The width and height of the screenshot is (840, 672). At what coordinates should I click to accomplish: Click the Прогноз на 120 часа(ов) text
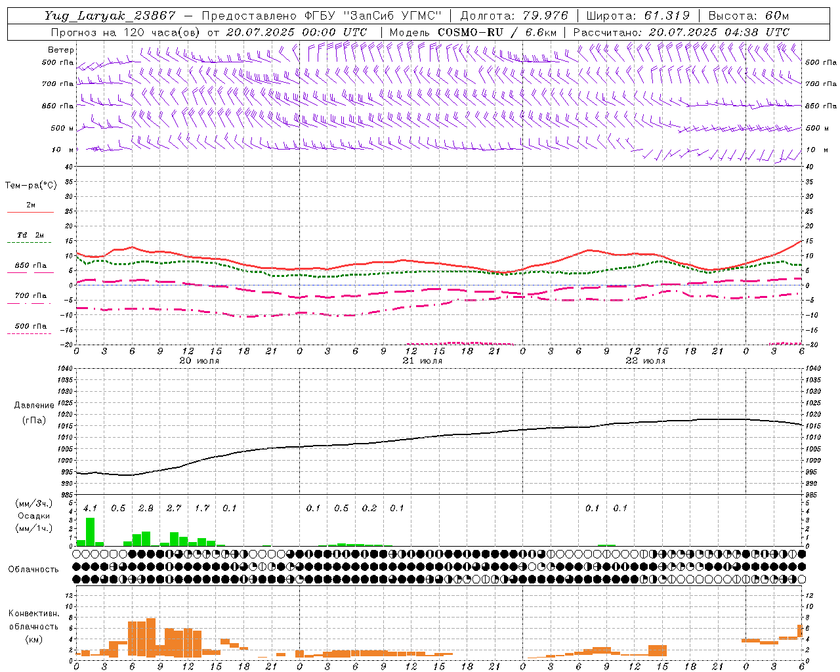tap(126, 32)
